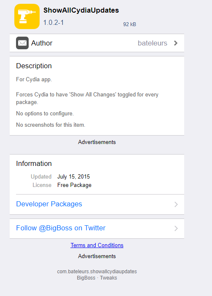Screen dimensions: 212x296
Task: Expand the Author row chevron arrow
Action: coord(176,43)
